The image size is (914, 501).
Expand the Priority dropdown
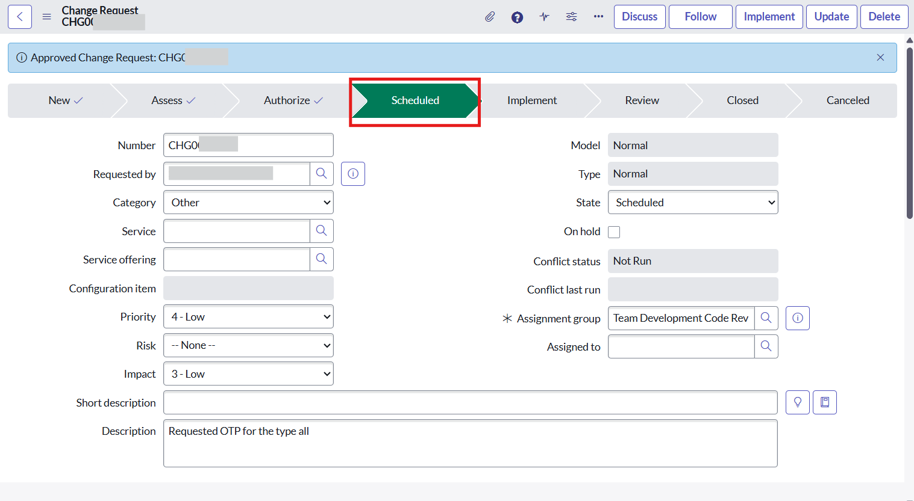(x=248, y=317)
